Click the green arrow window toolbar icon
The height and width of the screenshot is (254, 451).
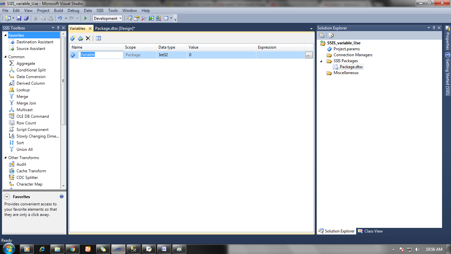point(151,18)
